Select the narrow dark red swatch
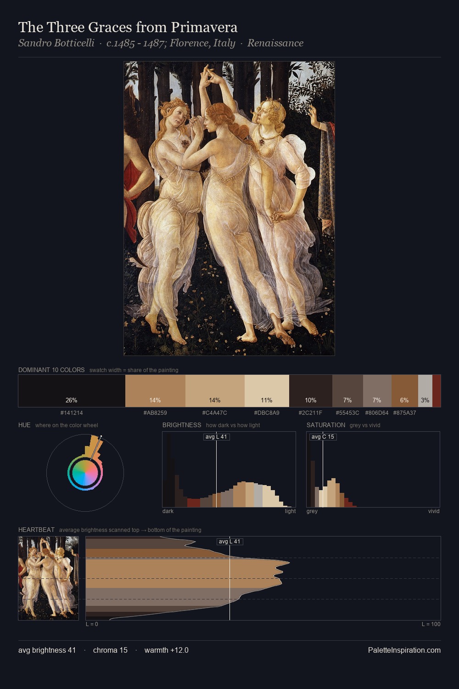This screenshot has height=689, width=459. click(x=437, y=391)
